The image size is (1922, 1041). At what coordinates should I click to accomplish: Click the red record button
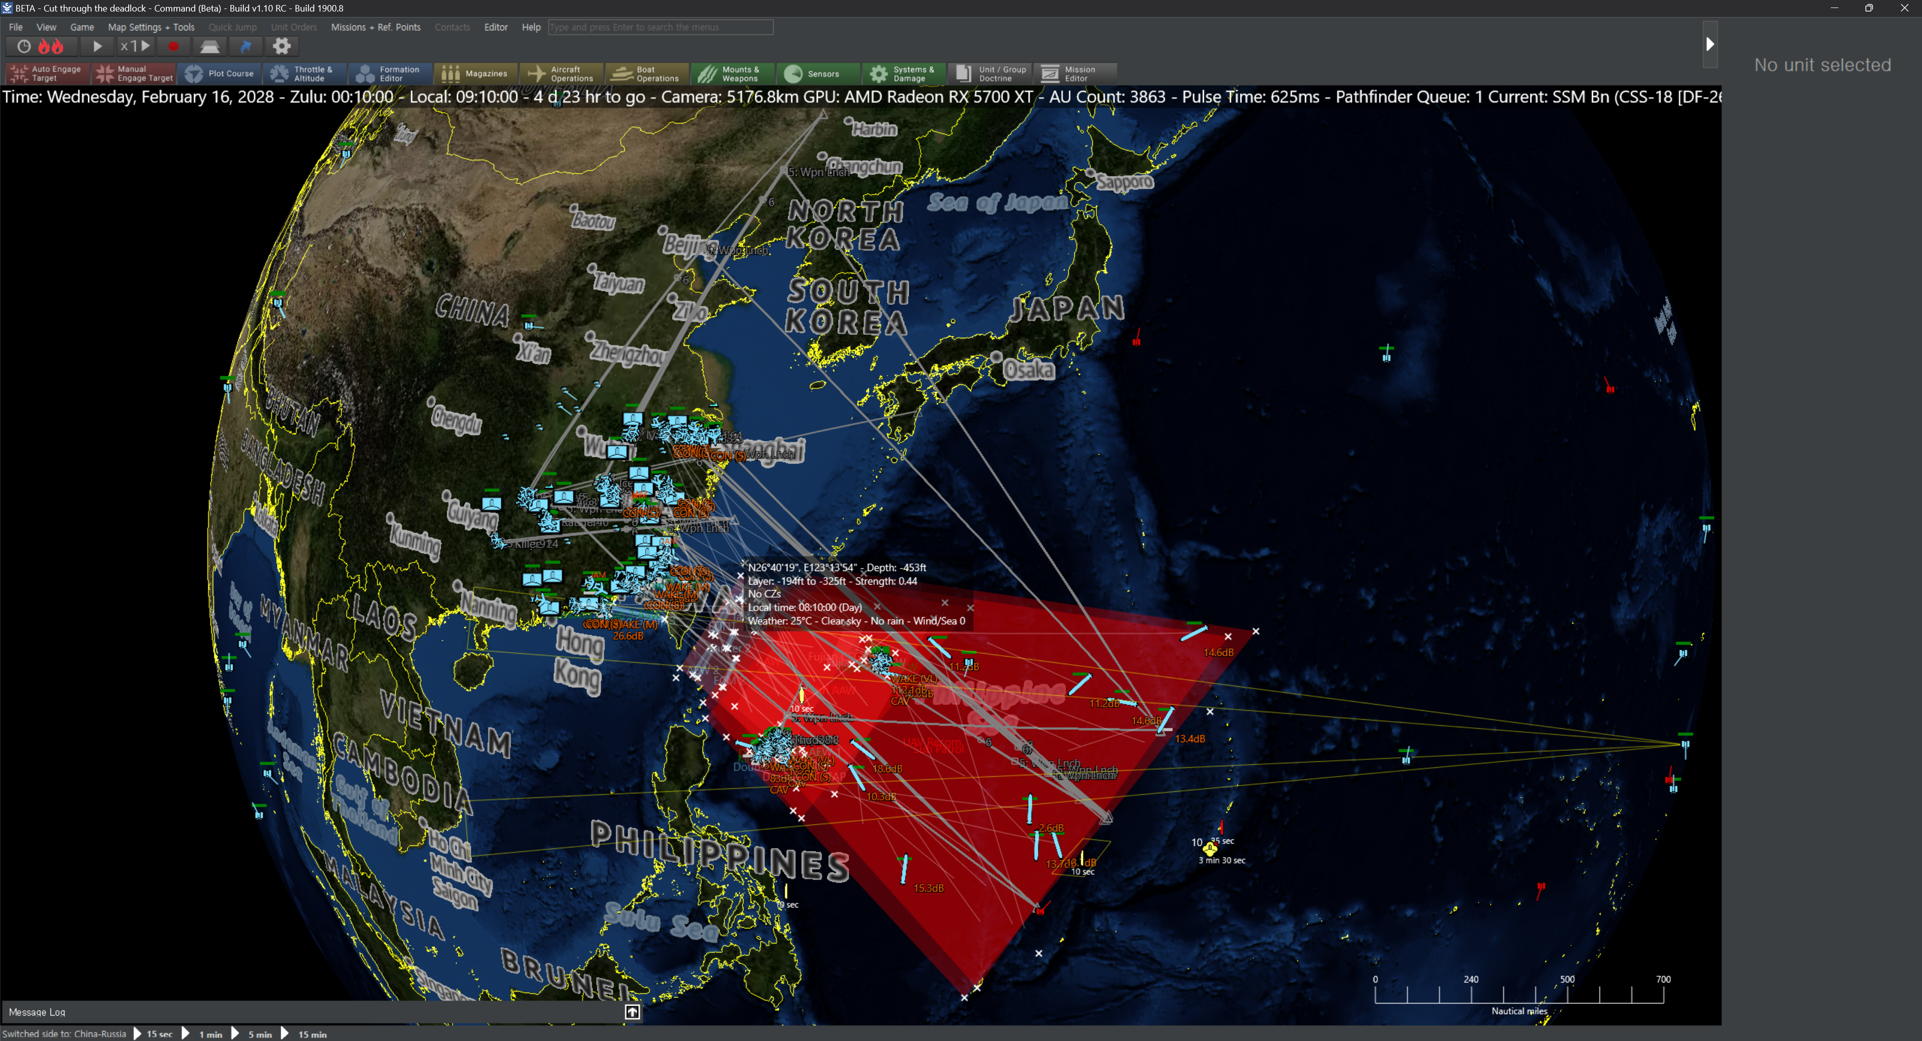(x=173, y=46)
